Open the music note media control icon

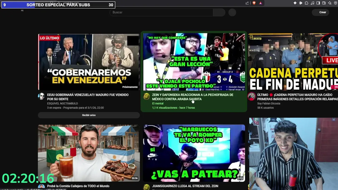coord(312,3)
